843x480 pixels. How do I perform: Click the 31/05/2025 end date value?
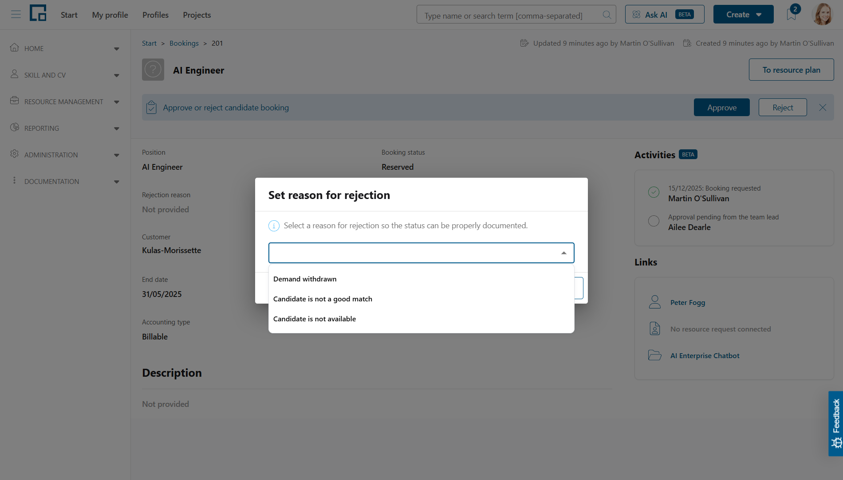coord(162,294)
